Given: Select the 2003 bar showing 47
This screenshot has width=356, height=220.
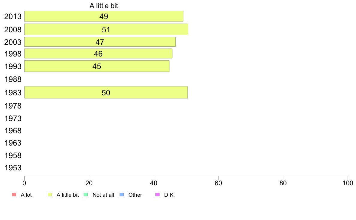Looking at the screenshot, I should (x=100, y=42).
